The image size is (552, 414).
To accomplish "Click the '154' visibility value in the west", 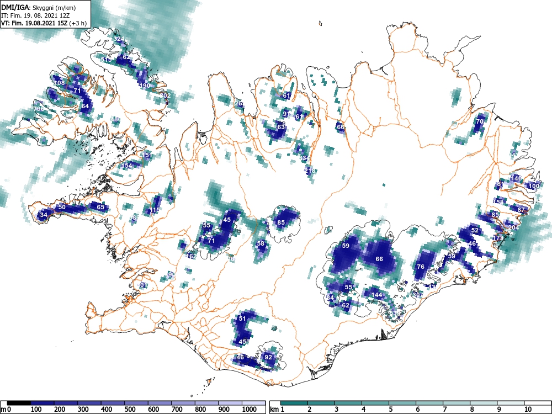I will (127, 166).
